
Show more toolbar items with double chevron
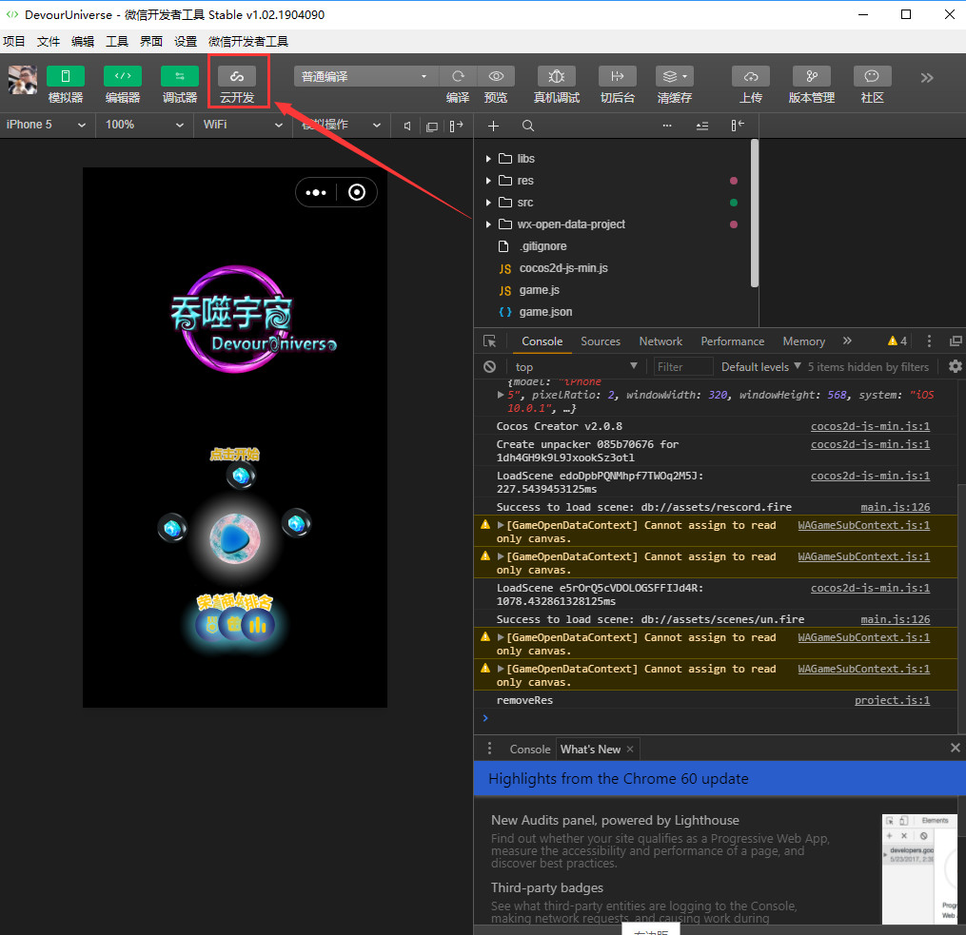pos(927,78)
